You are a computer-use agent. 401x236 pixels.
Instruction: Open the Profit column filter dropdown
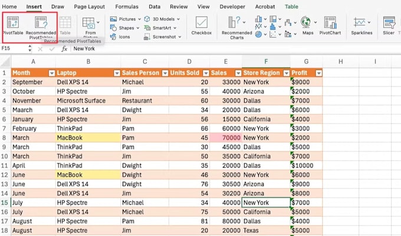click(x=318, y=74)
